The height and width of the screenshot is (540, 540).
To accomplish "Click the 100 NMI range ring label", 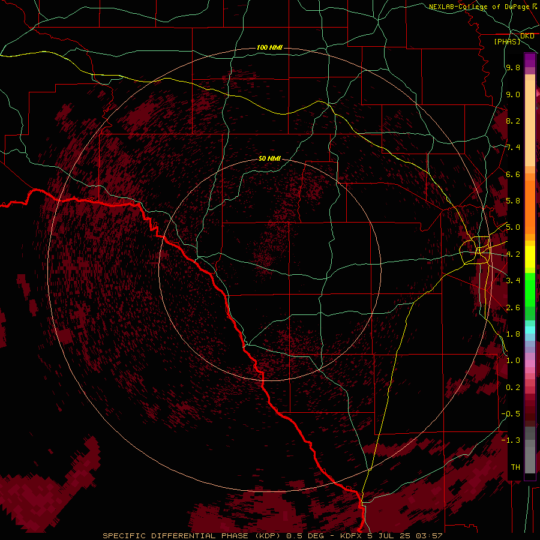I will coord(269,47).
